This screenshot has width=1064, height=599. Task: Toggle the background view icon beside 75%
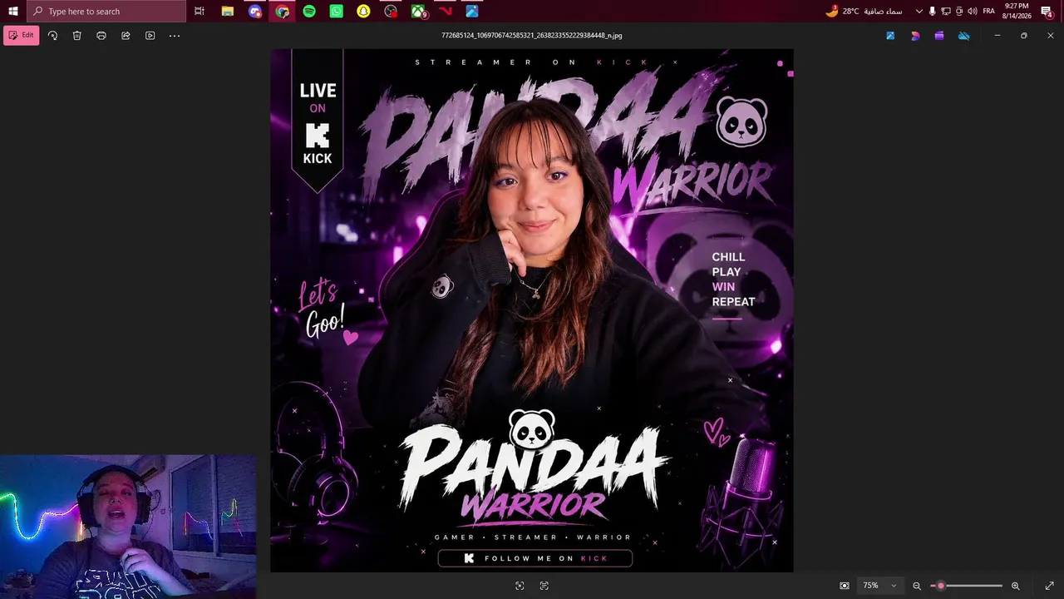pyautogui.click(x=845, y=586)
